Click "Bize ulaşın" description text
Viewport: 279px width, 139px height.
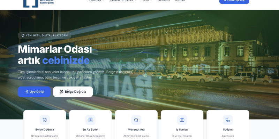pos(228,136)
